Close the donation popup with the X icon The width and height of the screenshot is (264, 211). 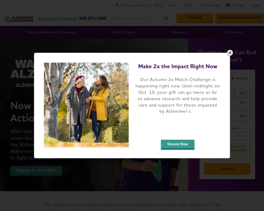pyautogui.click(x=230, y=53)
